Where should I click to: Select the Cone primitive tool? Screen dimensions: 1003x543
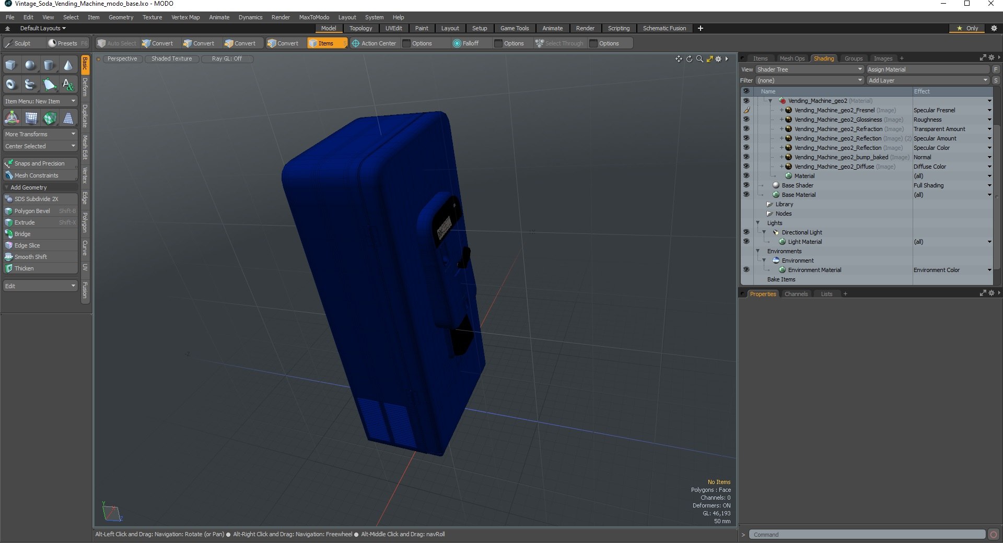click(68, 65)
